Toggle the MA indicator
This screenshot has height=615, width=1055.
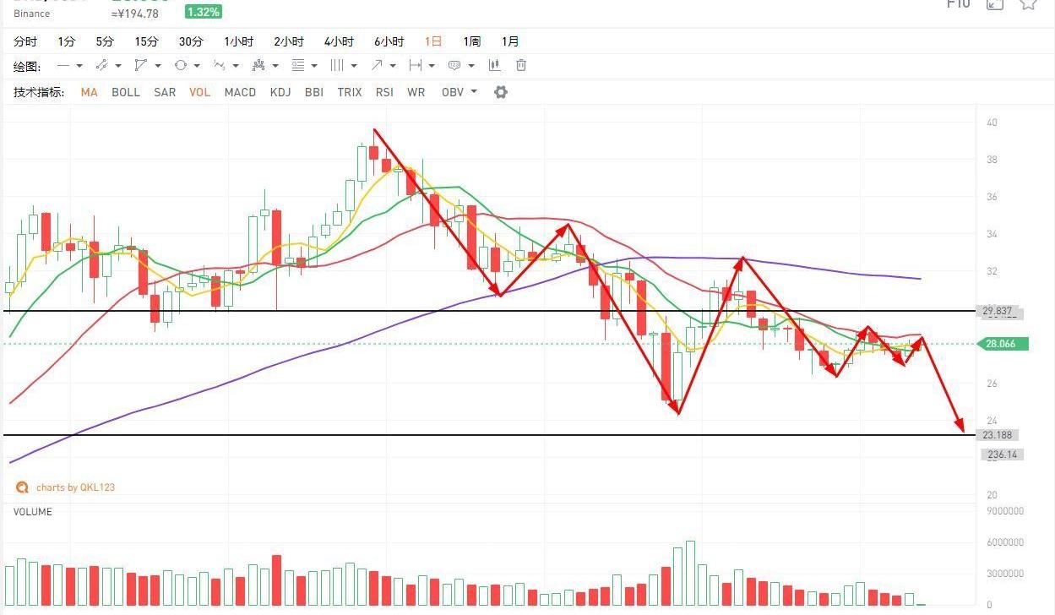[89, 92]
